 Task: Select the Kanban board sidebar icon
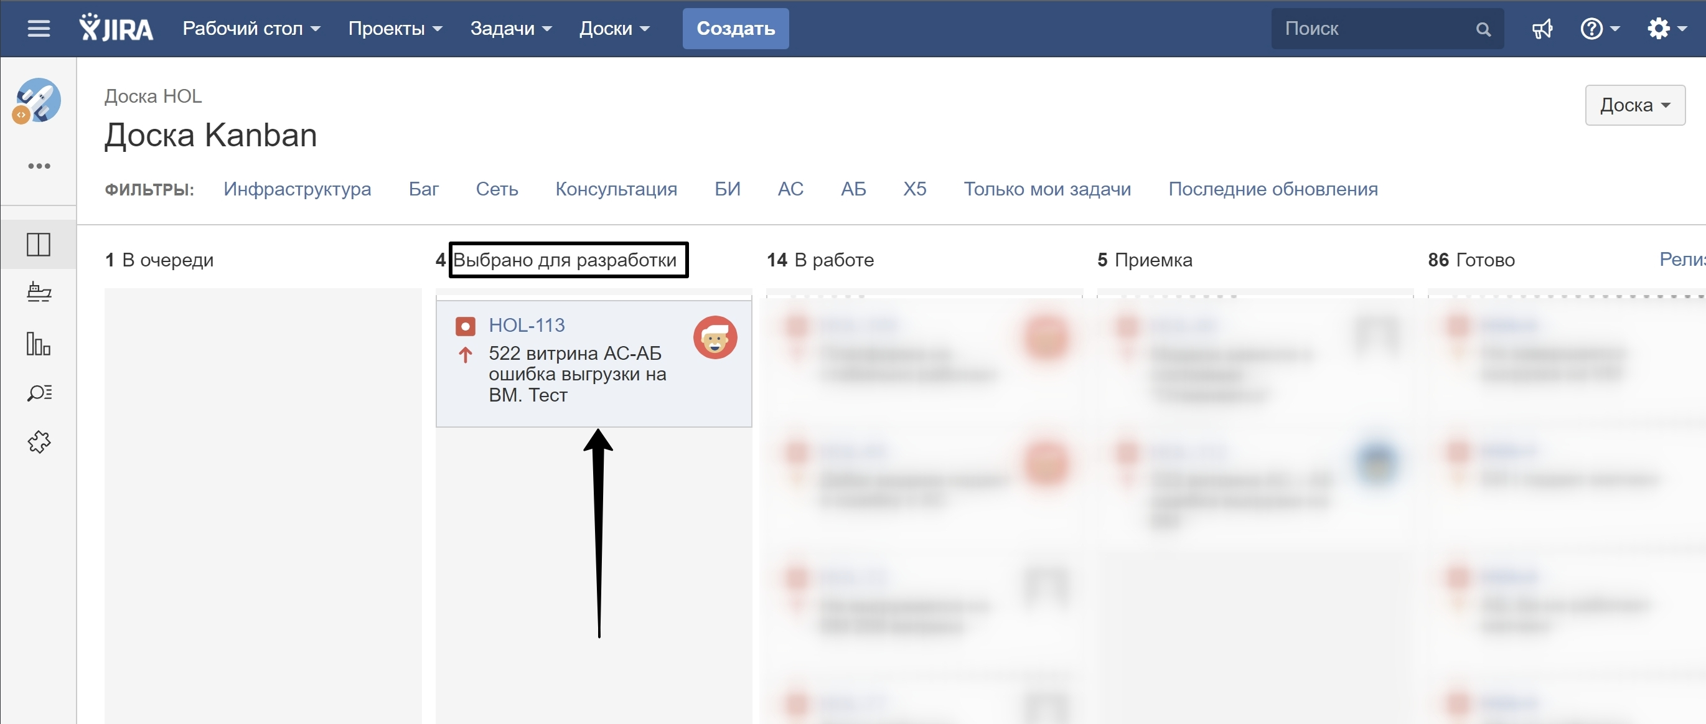[39, 245]
